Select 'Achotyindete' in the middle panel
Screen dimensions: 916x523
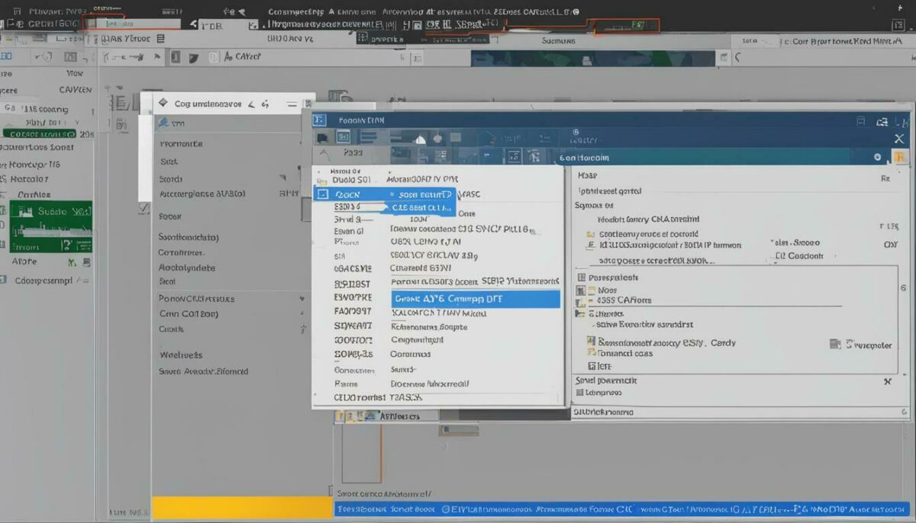pyautogui.click(x=187, y=268)
